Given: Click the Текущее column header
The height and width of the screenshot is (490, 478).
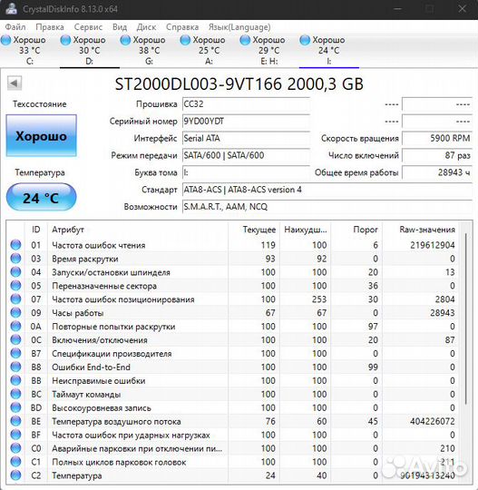Looking at the screenshot, I should pos(254,230).
